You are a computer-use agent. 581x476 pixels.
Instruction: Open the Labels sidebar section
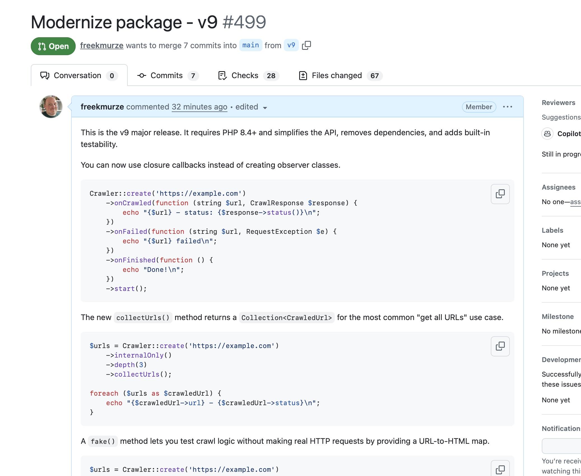click(x=552, y=230)
